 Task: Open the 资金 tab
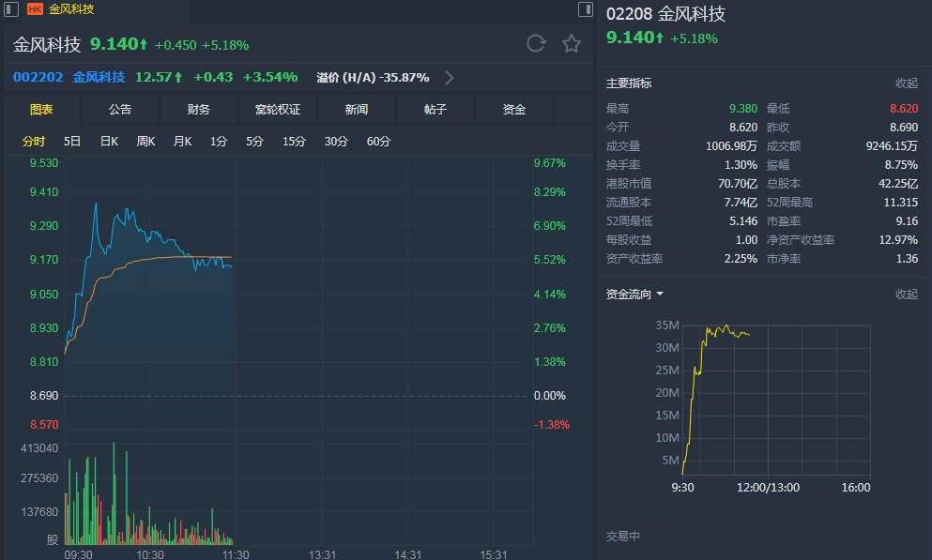pyautogui.click(x=514, y=109)
